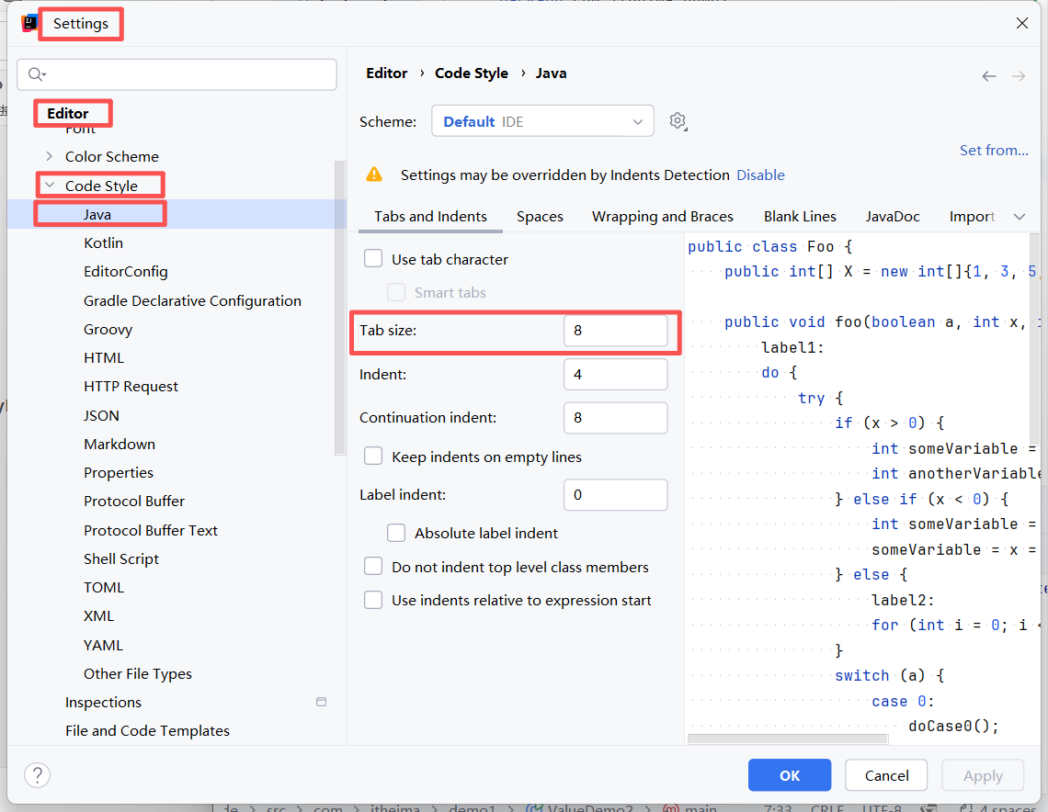Select JSON code style
The image size is (1048, 812).
[x=102, y=415]
